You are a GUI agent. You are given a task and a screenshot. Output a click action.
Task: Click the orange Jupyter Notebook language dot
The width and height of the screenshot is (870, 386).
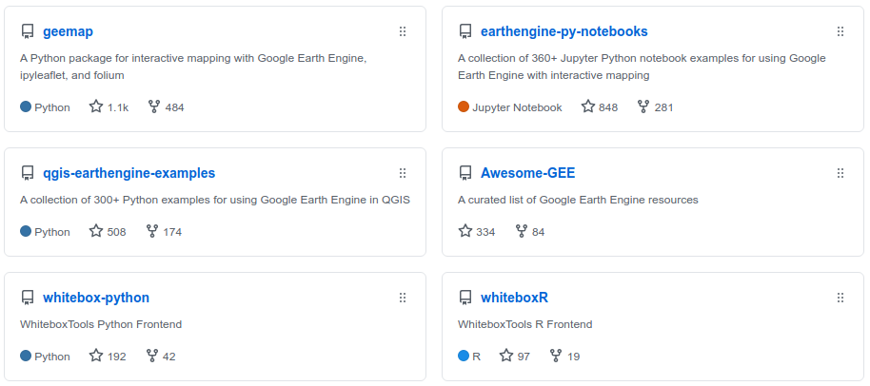coord(464,106)
